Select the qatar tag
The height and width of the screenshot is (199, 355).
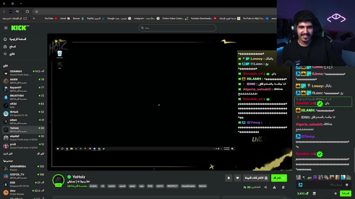pyautogui.click(x=132, y=186)
